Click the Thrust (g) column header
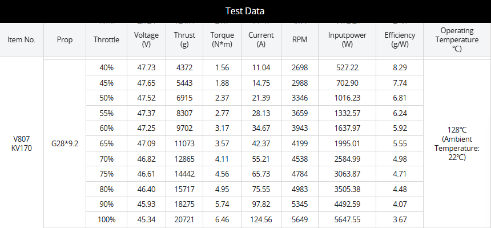This screenshot has height=228, width=491. pos(184,40)
